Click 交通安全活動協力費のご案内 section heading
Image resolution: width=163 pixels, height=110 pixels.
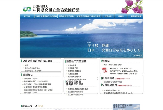75,83
